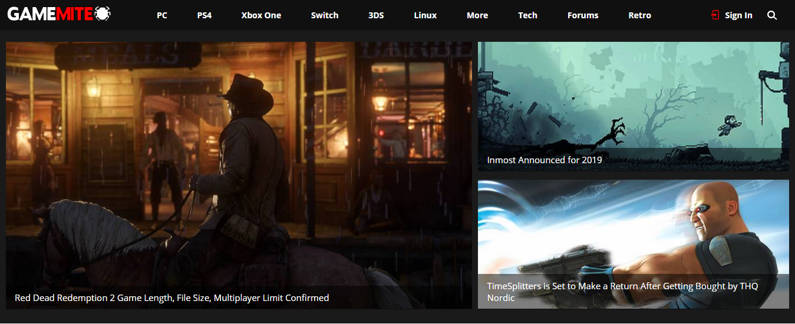
Task: Click the Sign In link
Action: point(738,15)
